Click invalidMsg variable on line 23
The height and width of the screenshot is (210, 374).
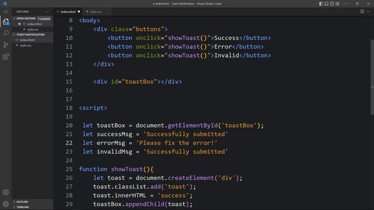pos(115,152)
